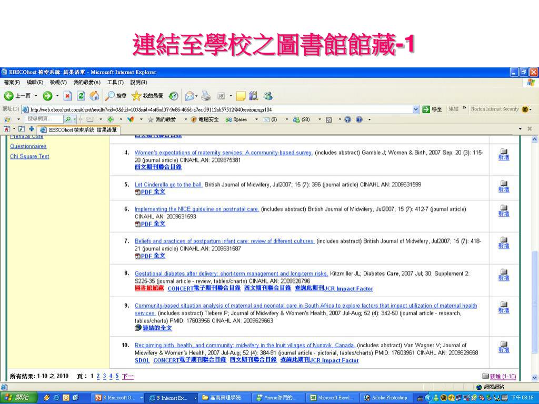This screenshot has height=404, width=539.
Task: Open the 檔案(F) menu
Action: pos(12,83)
